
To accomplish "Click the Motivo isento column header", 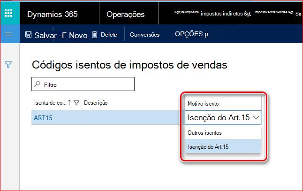I will pyautogui.click(x=203, y=104).
